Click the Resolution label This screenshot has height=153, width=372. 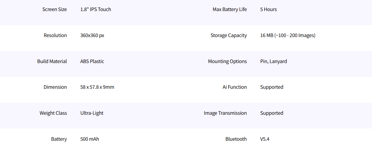tap(55, 35)
